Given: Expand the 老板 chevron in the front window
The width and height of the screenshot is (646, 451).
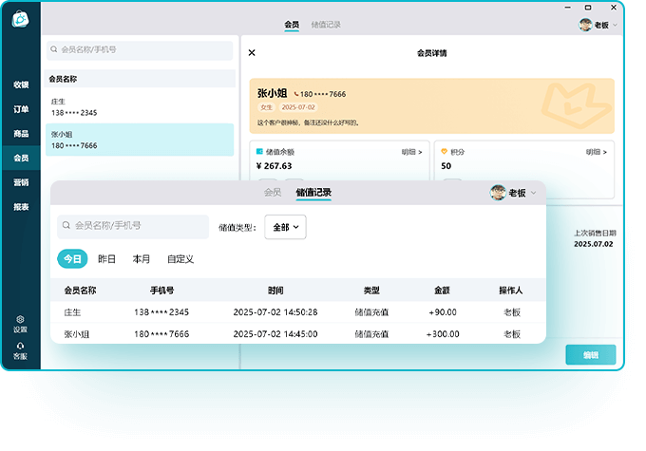Looking at the screenshot, I should coord(534,193).
